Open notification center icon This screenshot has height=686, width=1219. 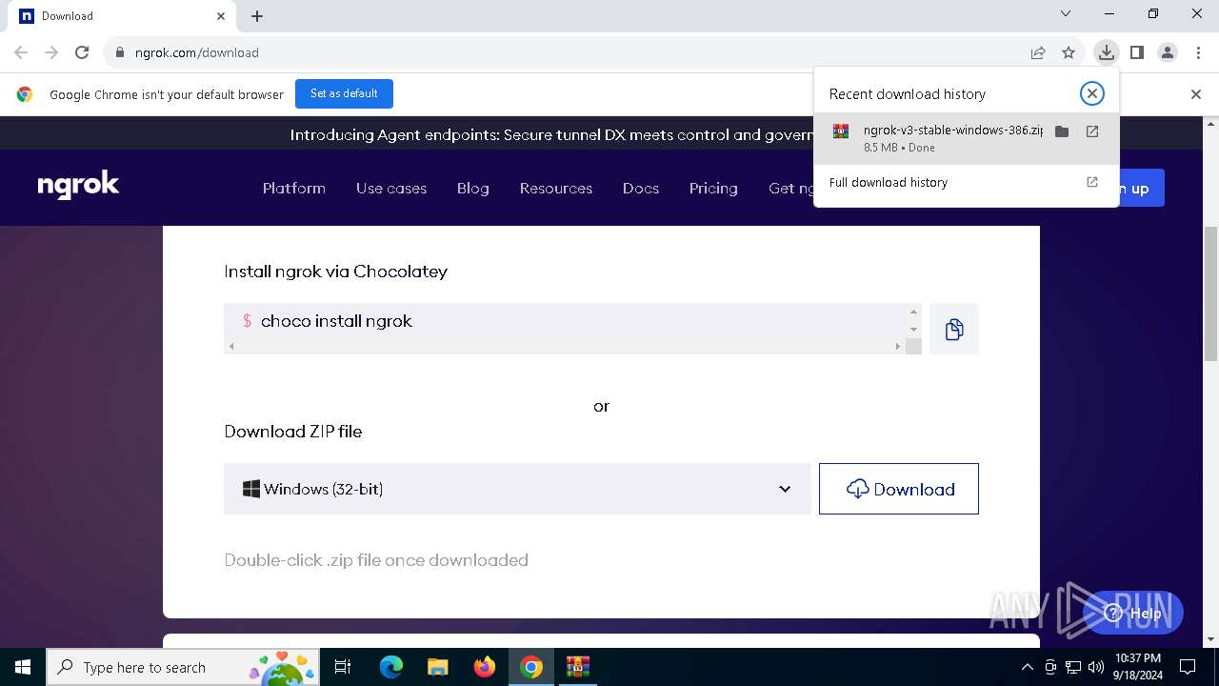pyautogui.click(x=1188, y=667)
